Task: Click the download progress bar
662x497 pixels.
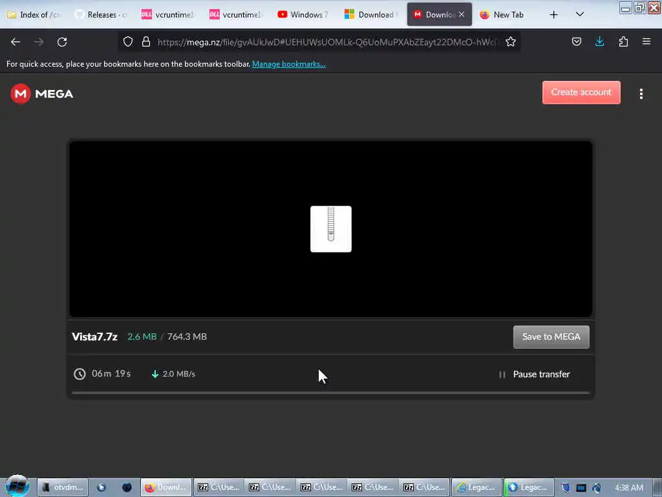Action: click(330, 393)
